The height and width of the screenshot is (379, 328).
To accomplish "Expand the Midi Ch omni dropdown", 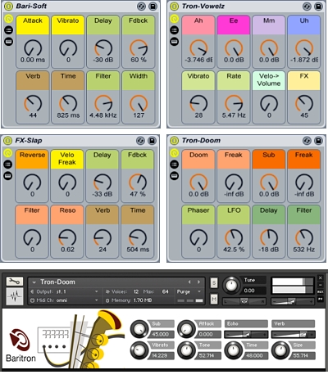I will click(x=64, y=300).
